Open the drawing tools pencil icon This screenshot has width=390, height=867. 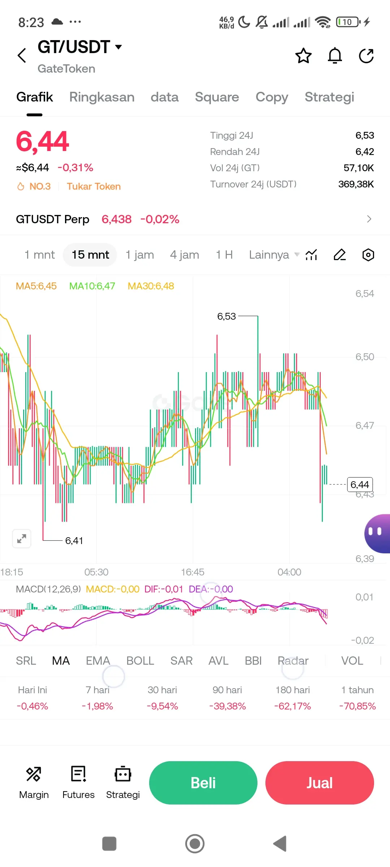(x=339, y=255)
